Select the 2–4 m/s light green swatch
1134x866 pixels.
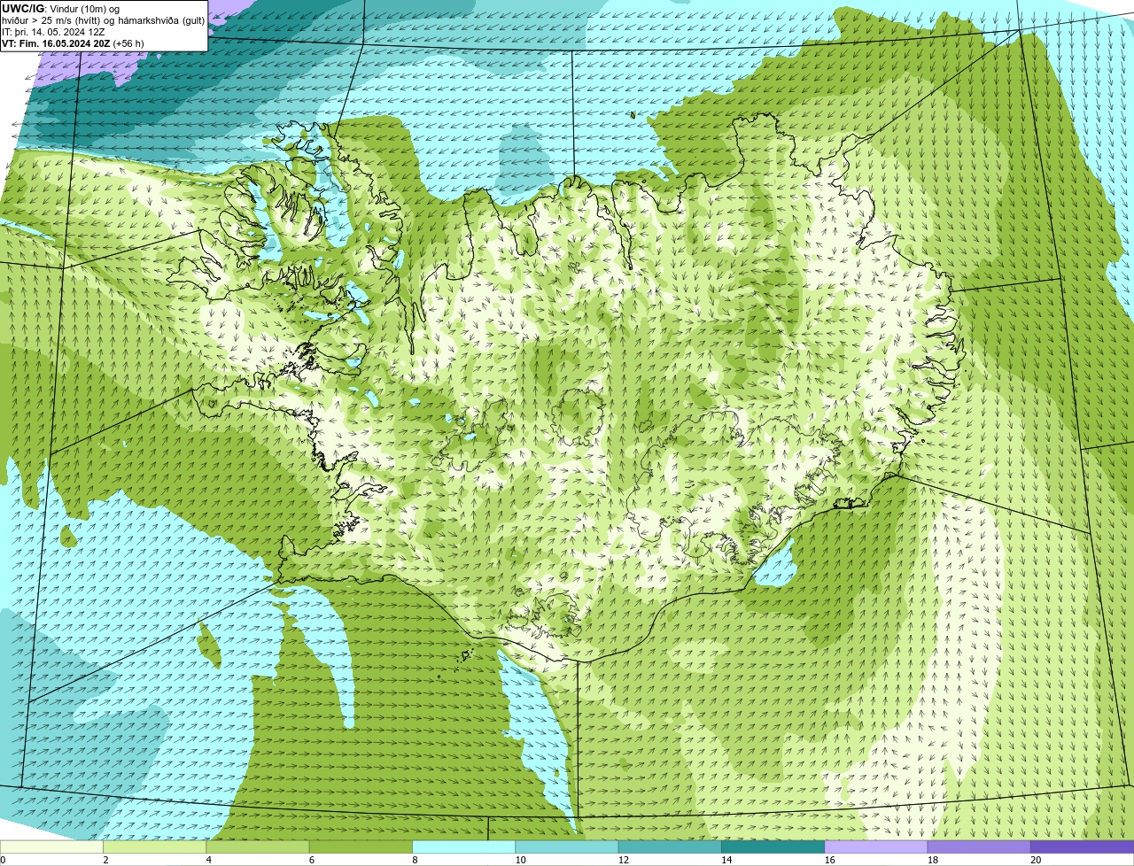[154, 847]
